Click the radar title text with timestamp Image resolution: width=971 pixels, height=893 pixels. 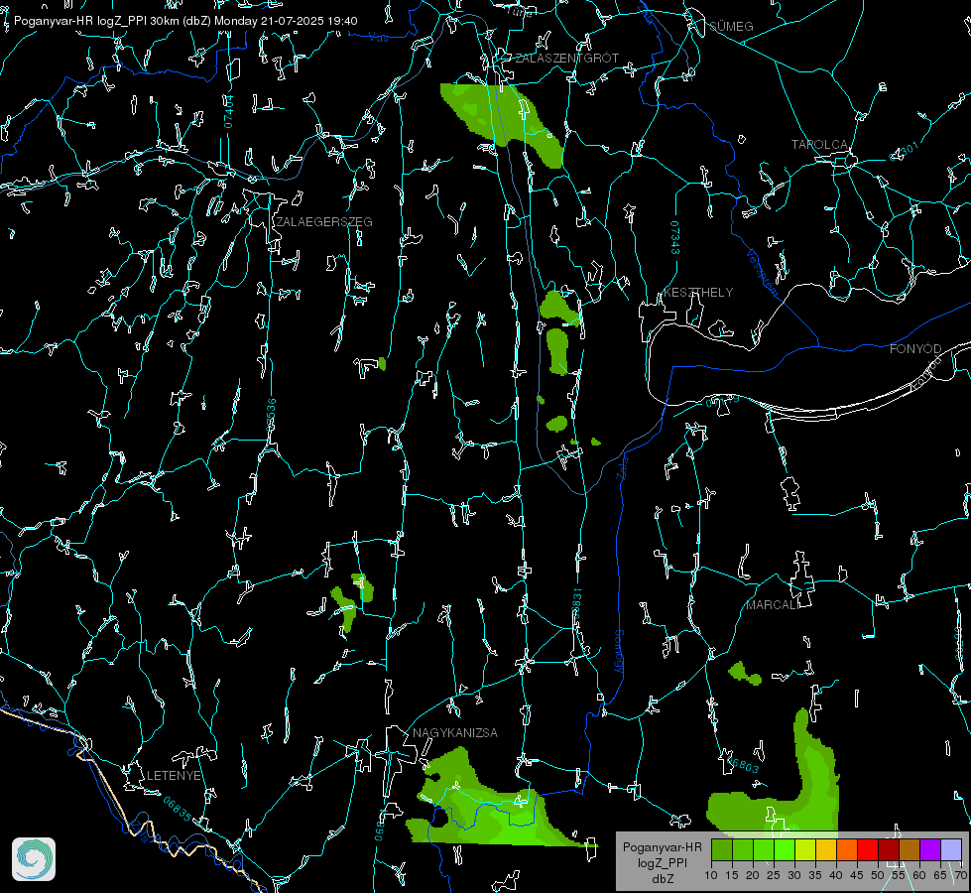pos(185,21)
